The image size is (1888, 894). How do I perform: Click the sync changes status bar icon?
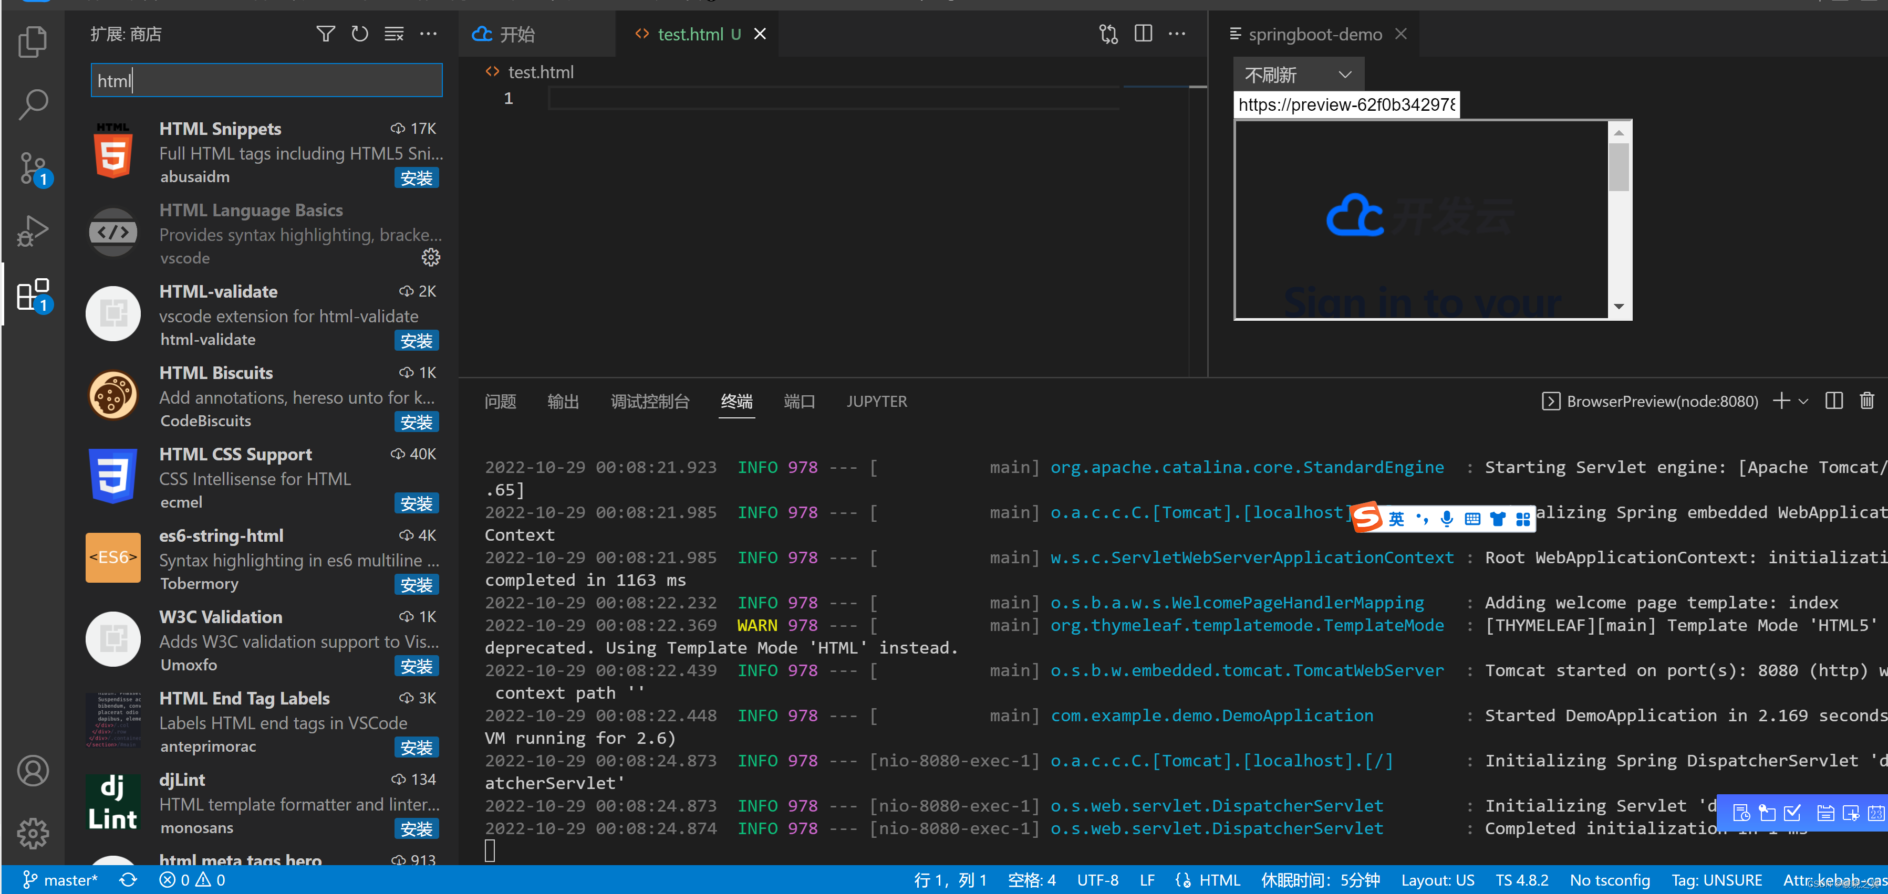click(x=128, y=879)
